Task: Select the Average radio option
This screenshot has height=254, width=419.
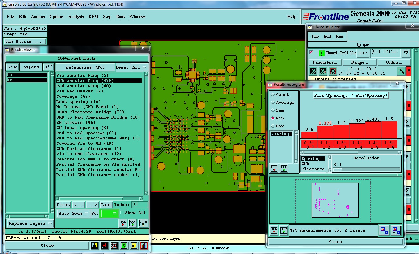Action: (x=283, y=103)
